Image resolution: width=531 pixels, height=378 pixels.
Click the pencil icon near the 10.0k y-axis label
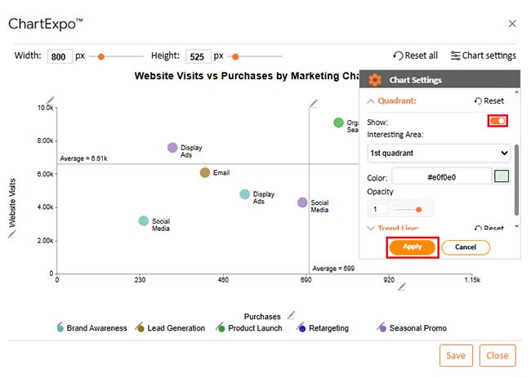click(51, 100)
